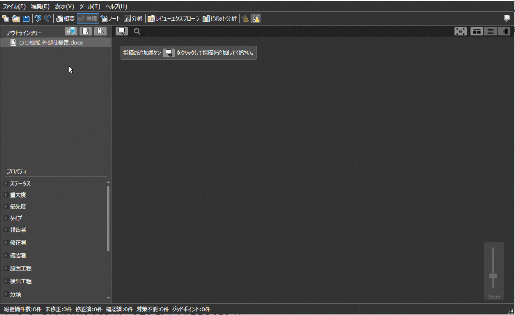Expand the 重大度 property section
The image size is (515, 315).
[x=6, y=195]
